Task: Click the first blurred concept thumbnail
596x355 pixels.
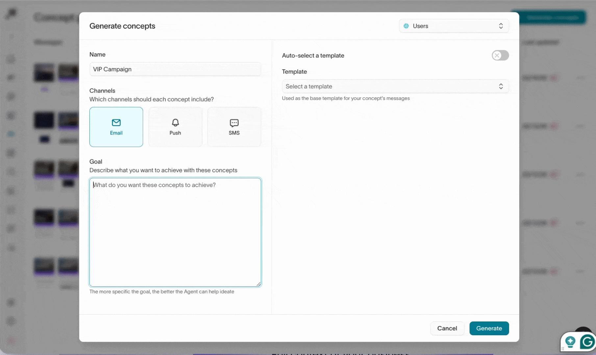Action: pyautogui.click(x=44, y=72)
